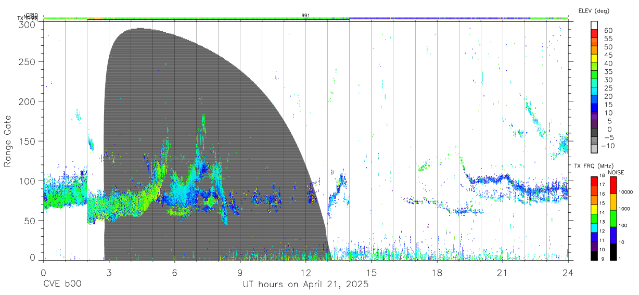Click the green 13–14 swatch in TX FRQ legend
Viewport: 639px width, 295px height.
click(594, 217)
